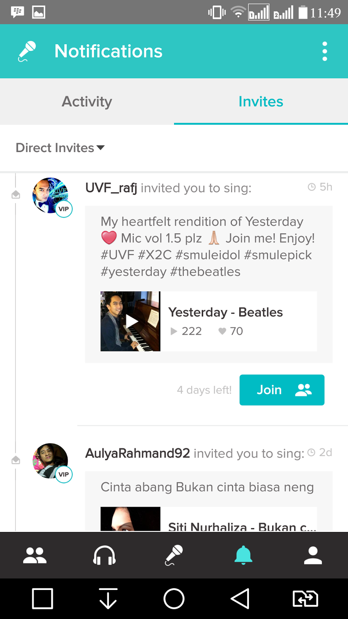Open the Yesterday - Beatles song title
The width and height of the screenshot is (348, 619).
(x=225, y=312)
